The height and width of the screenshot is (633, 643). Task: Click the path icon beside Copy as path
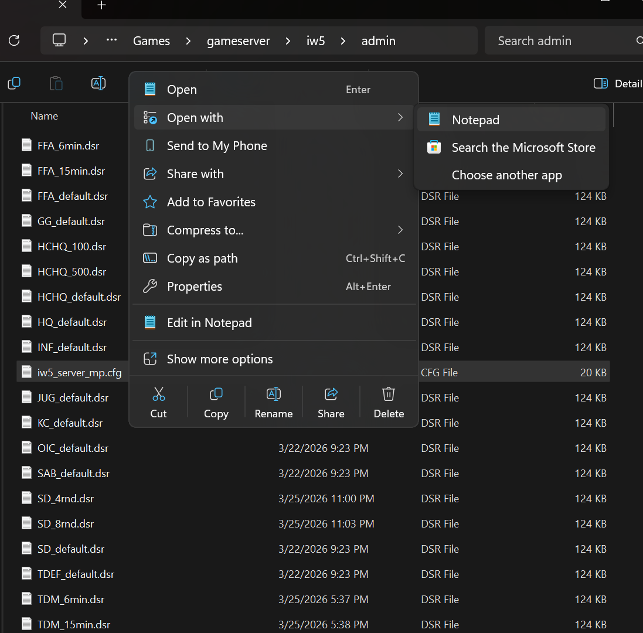coord(150,258)
